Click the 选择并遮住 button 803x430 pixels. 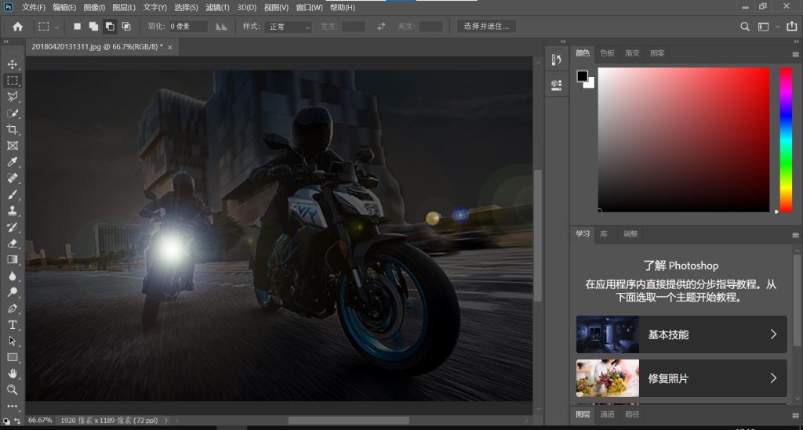(486, 27)
